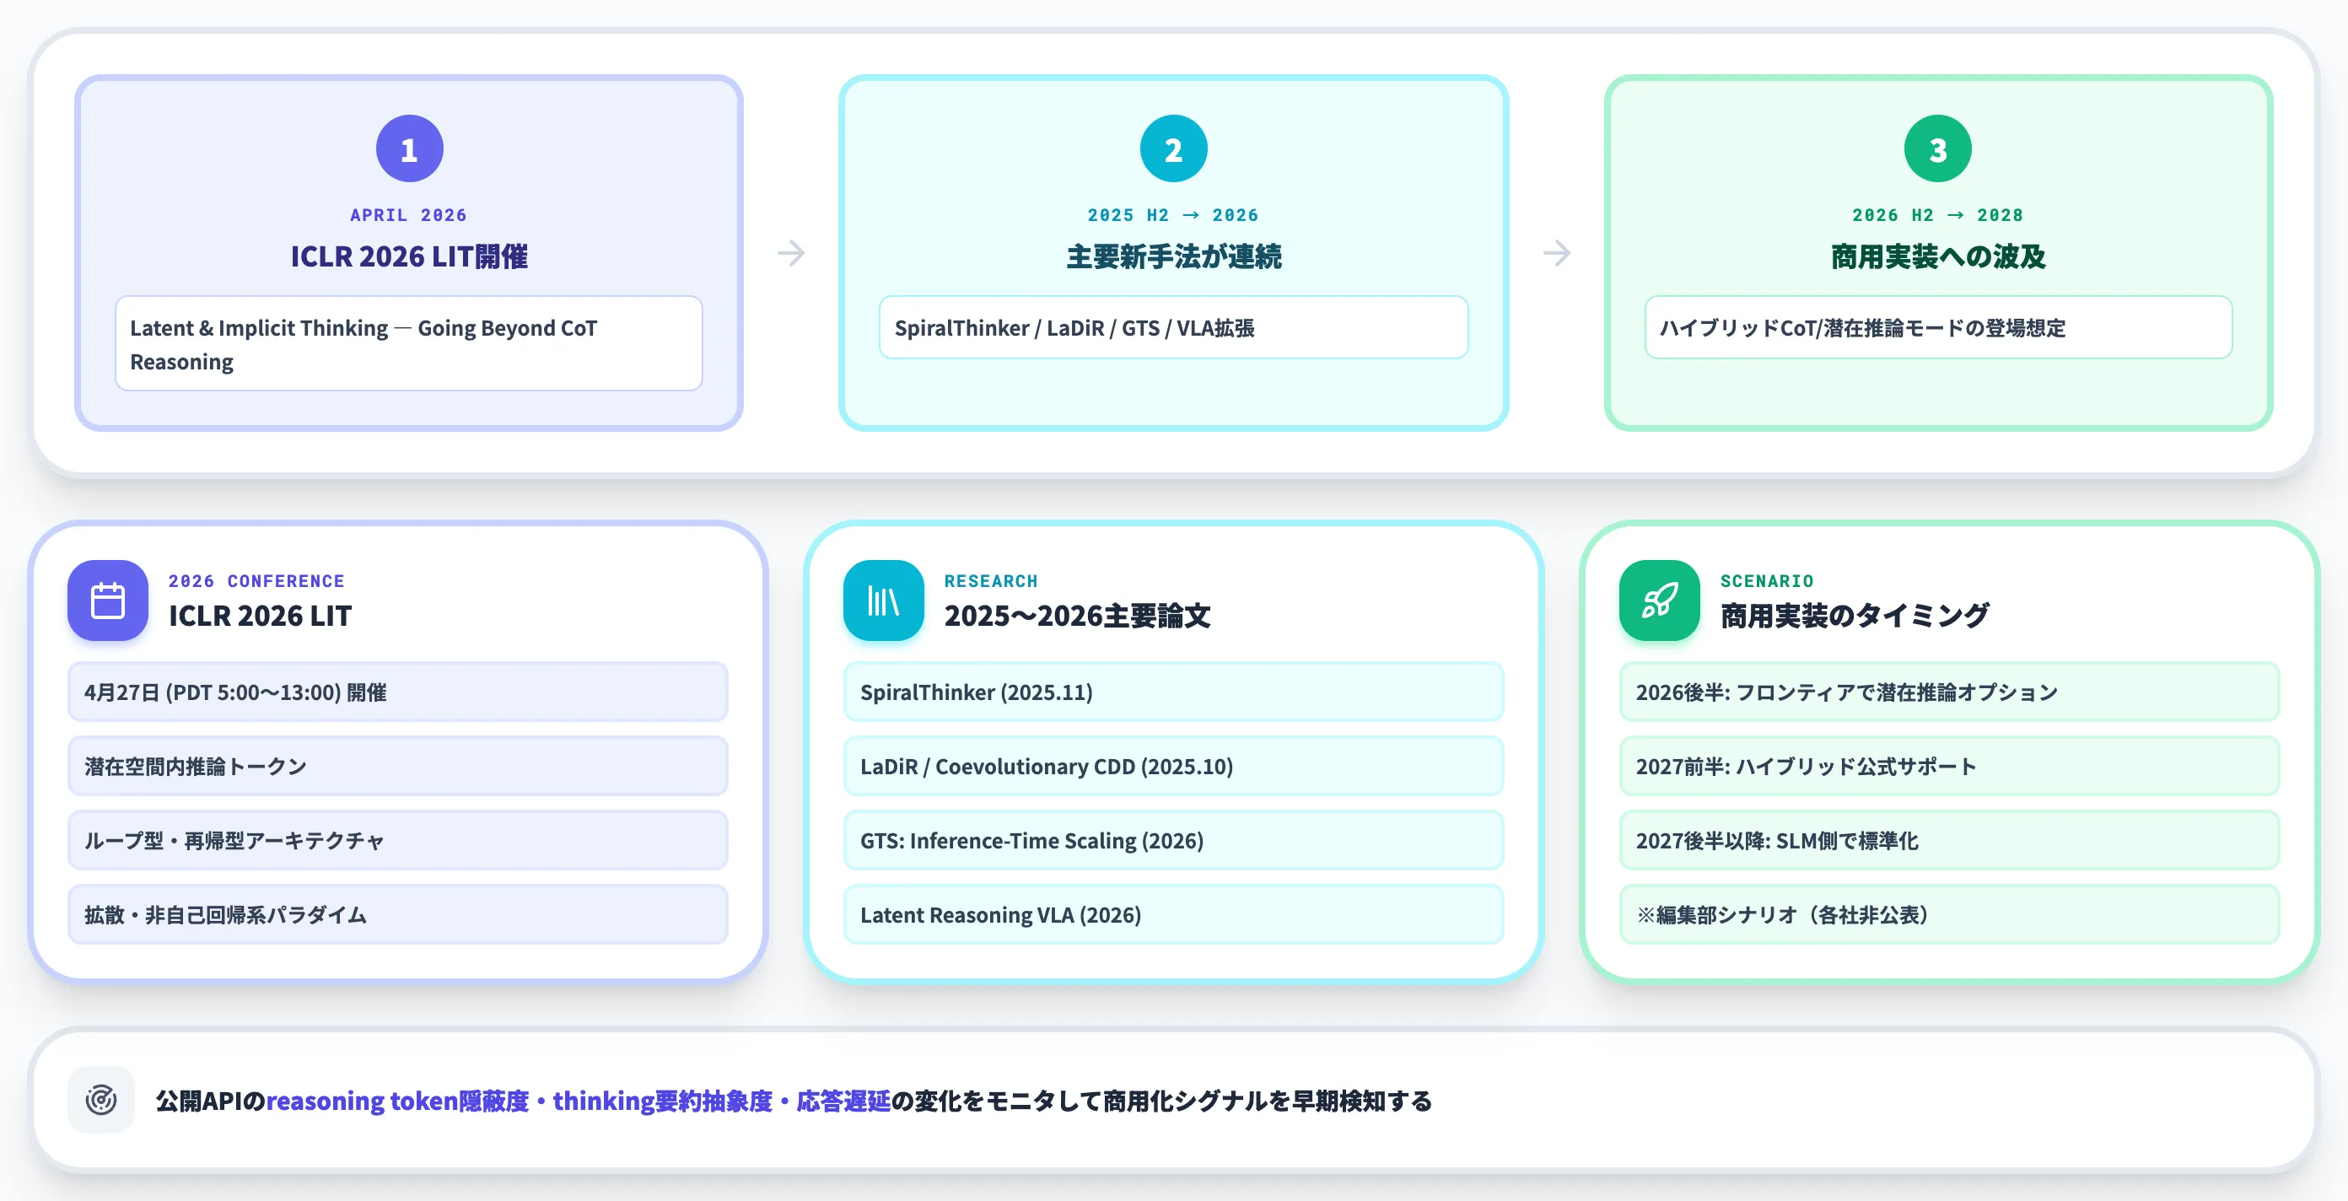Click the RESEARCH label
This screenshot has height=1201, width=2348.
pyautogui.click(x=991, y=580)
